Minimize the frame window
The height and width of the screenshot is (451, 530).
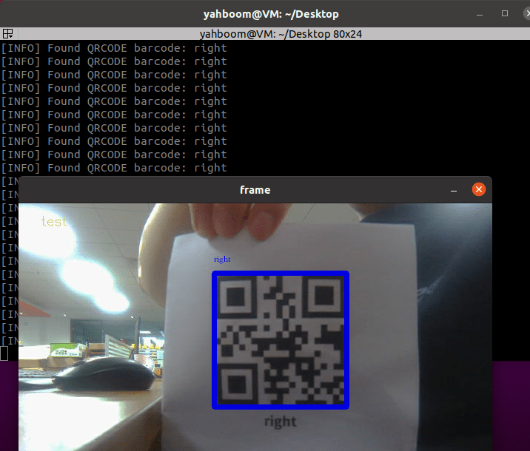[454, 191]
